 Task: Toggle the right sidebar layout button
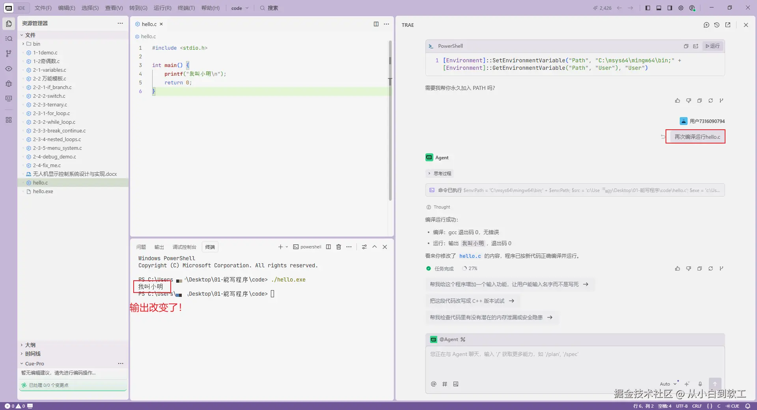point(670,8)
